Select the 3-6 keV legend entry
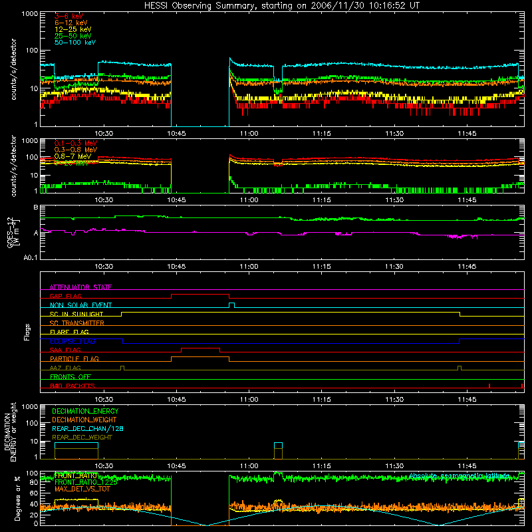This screenshot has height=532, width=532. [69, 16]
